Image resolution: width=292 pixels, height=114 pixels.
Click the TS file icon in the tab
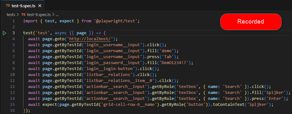point(8,6)
